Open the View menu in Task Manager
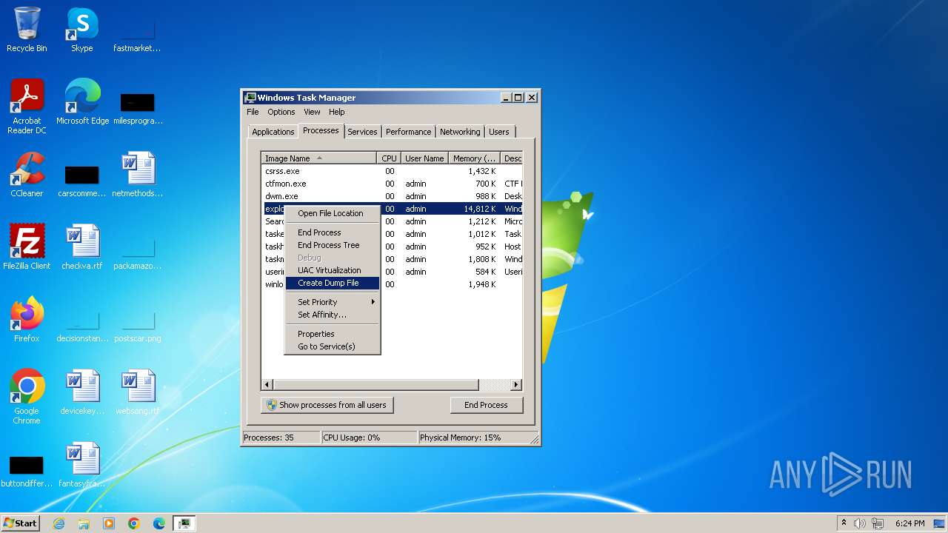Screen dimensions: 948x533 click(x=312, y=112)
